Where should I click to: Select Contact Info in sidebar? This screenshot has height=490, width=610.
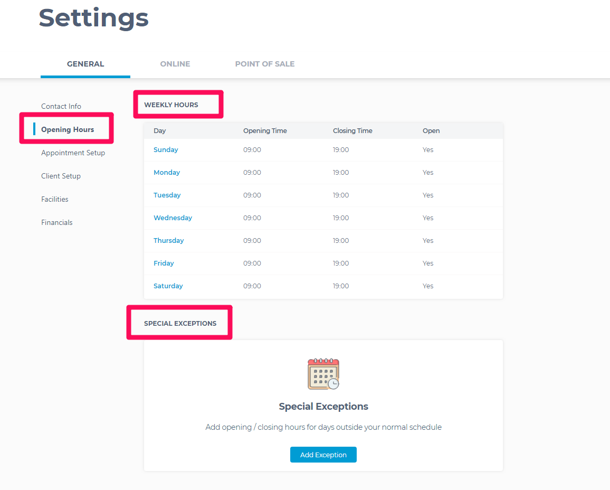(x=61, y=106)
